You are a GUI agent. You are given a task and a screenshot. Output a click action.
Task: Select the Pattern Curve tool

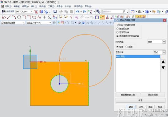tap(55, 17)
